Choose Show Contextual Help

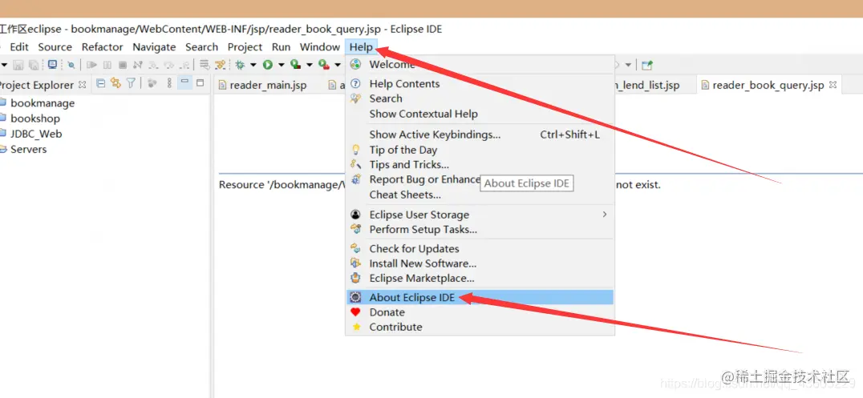480,114
